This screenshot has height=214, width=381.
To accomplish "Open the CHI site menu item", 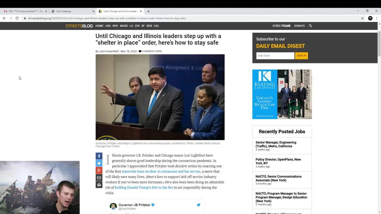I will click(137, 26).
